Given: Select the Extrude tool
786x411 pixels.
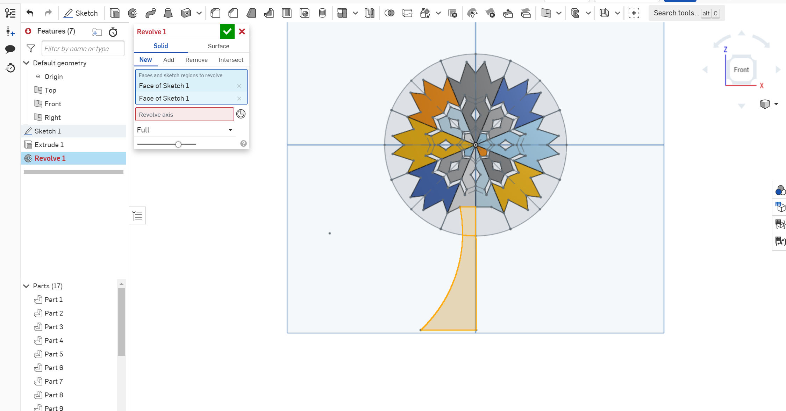Looking at the screenshot, I should [114, 13].
